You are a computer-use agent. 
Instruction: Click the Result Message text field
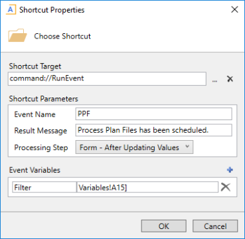[153, 130]
